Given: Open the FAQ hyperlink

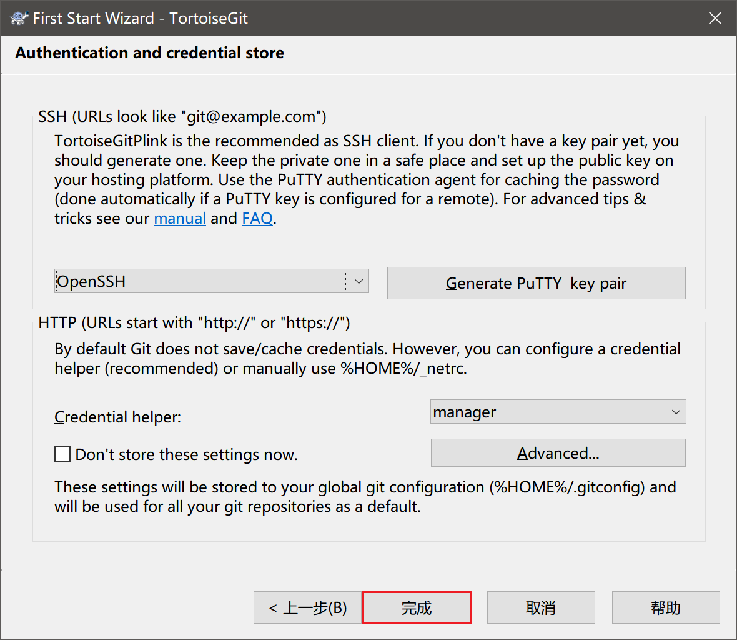Looking at the screenshot, I should [x=257, y=219].
